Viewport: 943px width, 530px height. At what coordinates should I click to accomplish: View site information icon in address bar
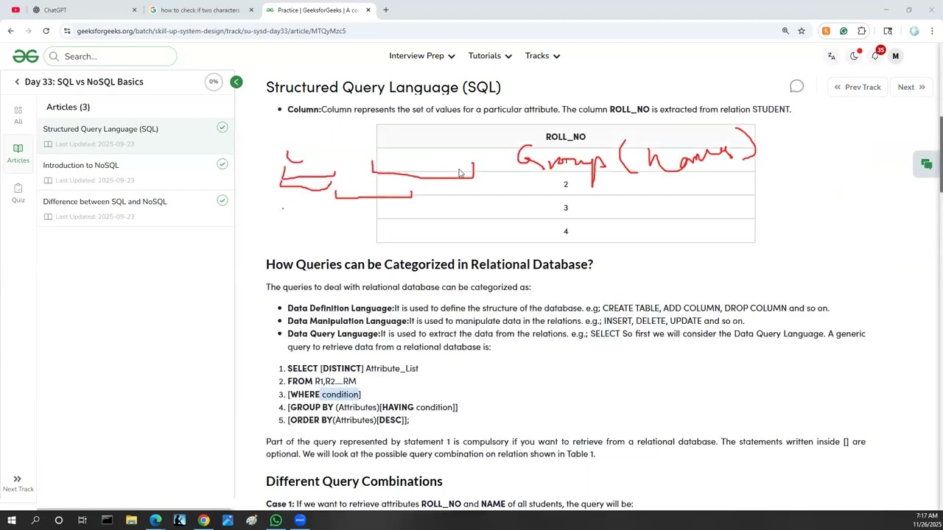point(67,31)
